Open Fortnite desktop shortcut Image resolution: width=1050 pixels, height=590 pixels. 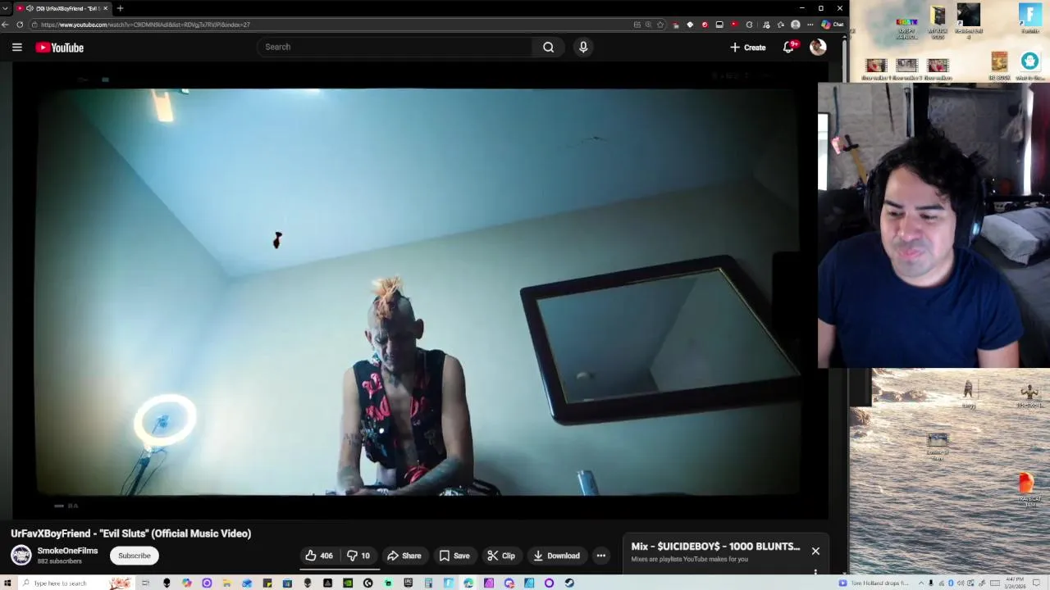1029,18
